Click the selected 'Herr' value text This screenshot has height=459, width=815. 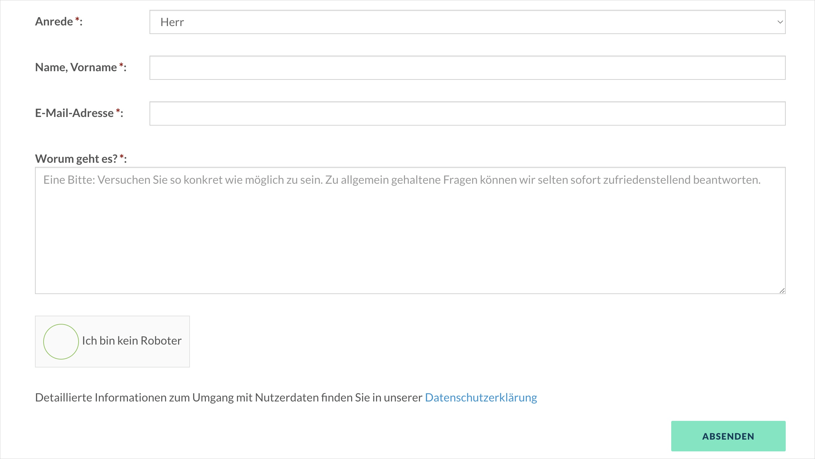[x=172, y=22]
